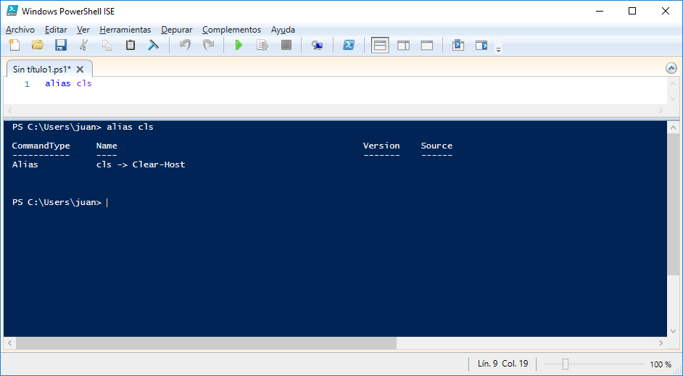Image resolution: width=683 pixels, height=376 pixels.
Task: Close the Sin título1.ps1 tab
Action: pyautogui.click(x=80, y=70)
